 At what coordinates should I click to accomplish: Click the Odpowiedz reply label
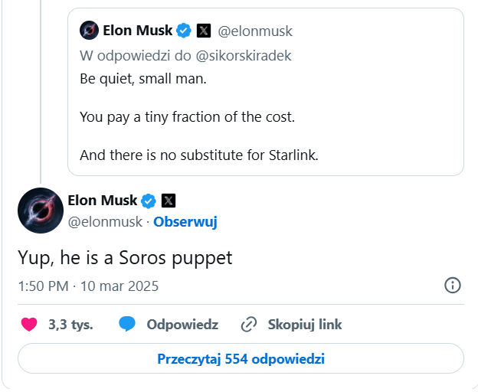182,325
